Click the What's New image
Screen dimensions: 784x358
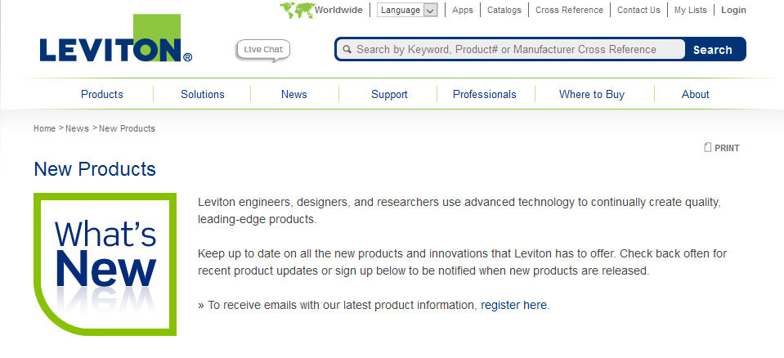coord(105,264)
